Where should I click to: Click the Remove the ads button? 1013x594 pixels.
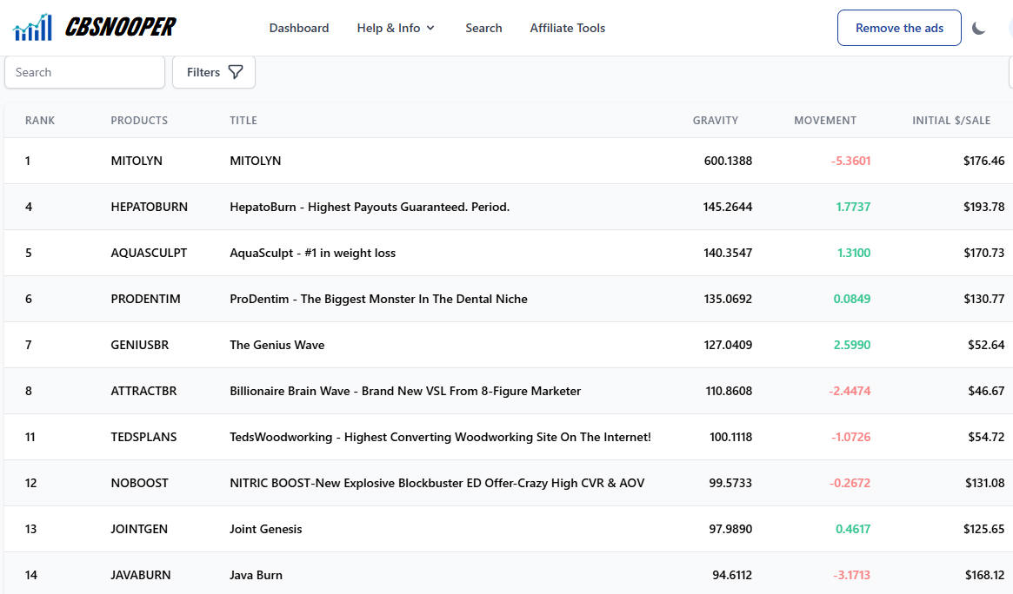click(899, 28)
